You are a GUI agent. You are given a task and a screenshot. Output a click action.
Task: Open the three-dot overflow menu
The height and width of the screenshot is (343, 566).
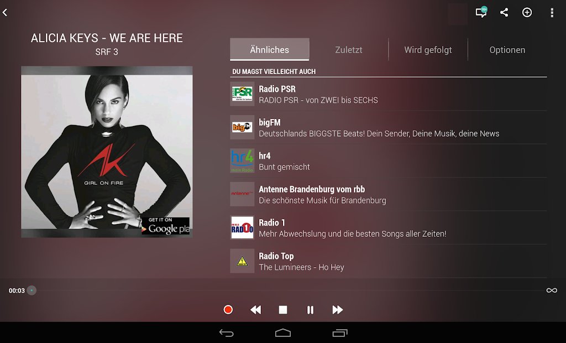[552, 12]
